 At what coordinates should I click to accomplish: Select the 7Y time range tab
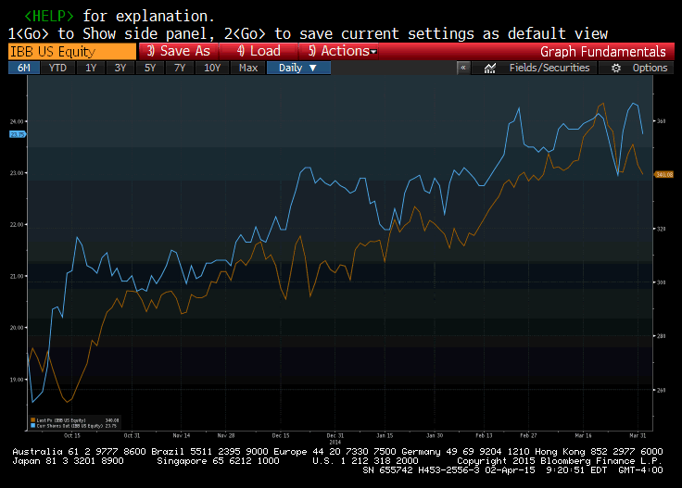click(180, 68)
